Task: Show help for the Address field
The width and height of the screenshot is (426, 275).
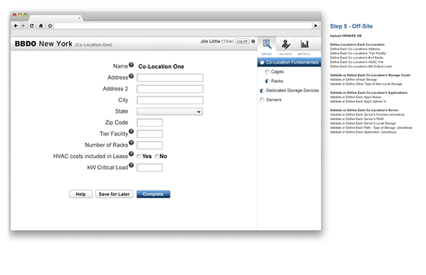Action: pos(131,76)
